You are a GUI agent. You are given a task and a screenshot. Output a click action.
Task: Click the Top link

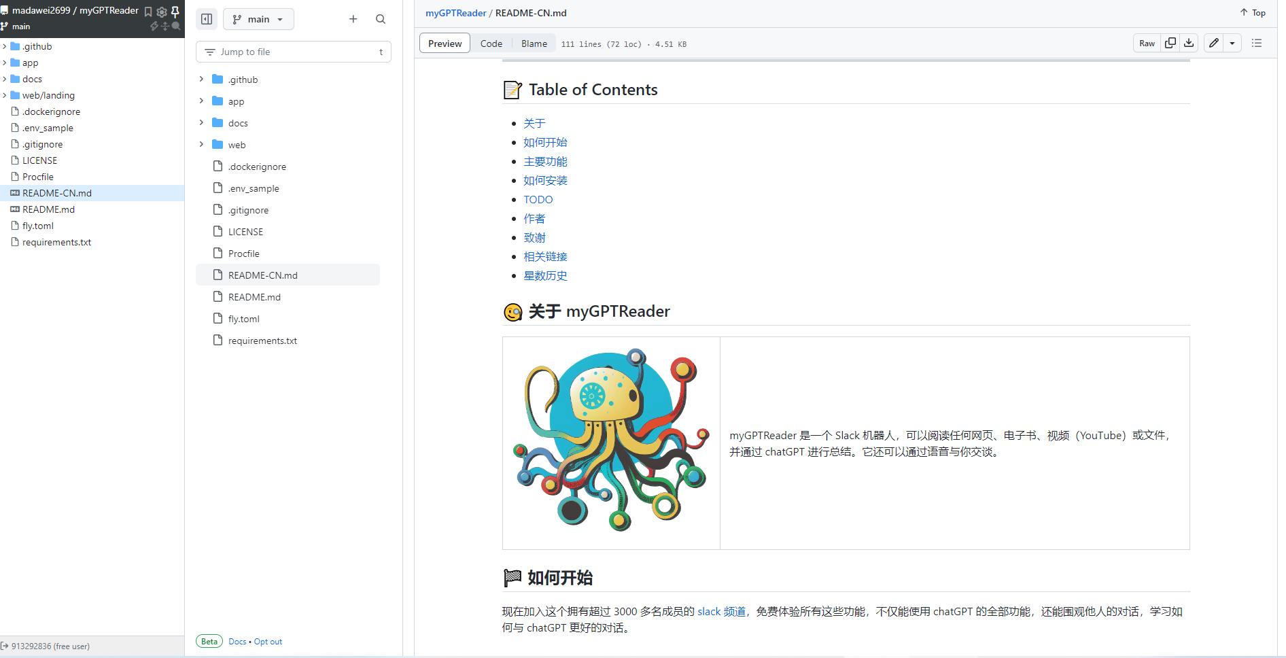(x=1253, y=12)
